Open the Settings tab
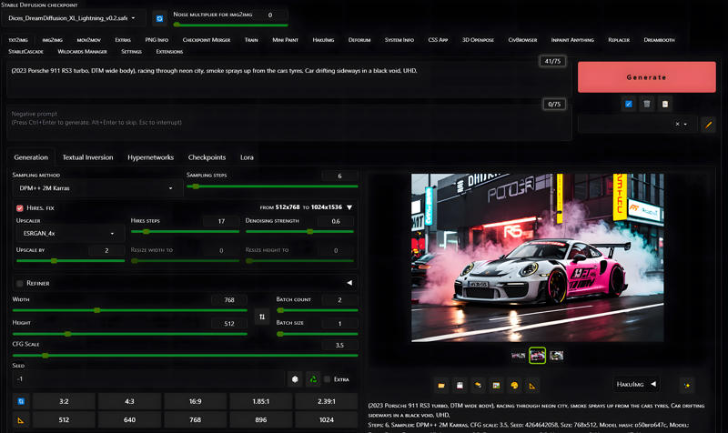Screen dimensions: 728x433 (x=131, y=52)
